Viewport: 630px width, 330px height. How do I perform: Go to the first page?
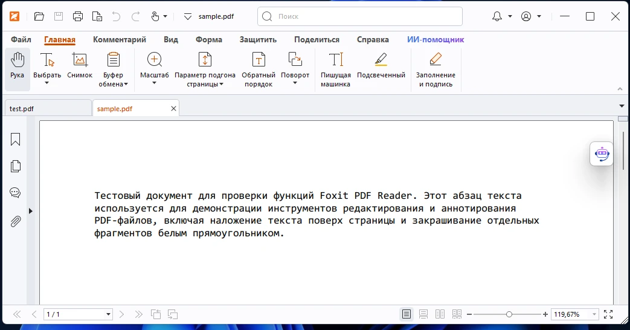[x=17, y=314]
